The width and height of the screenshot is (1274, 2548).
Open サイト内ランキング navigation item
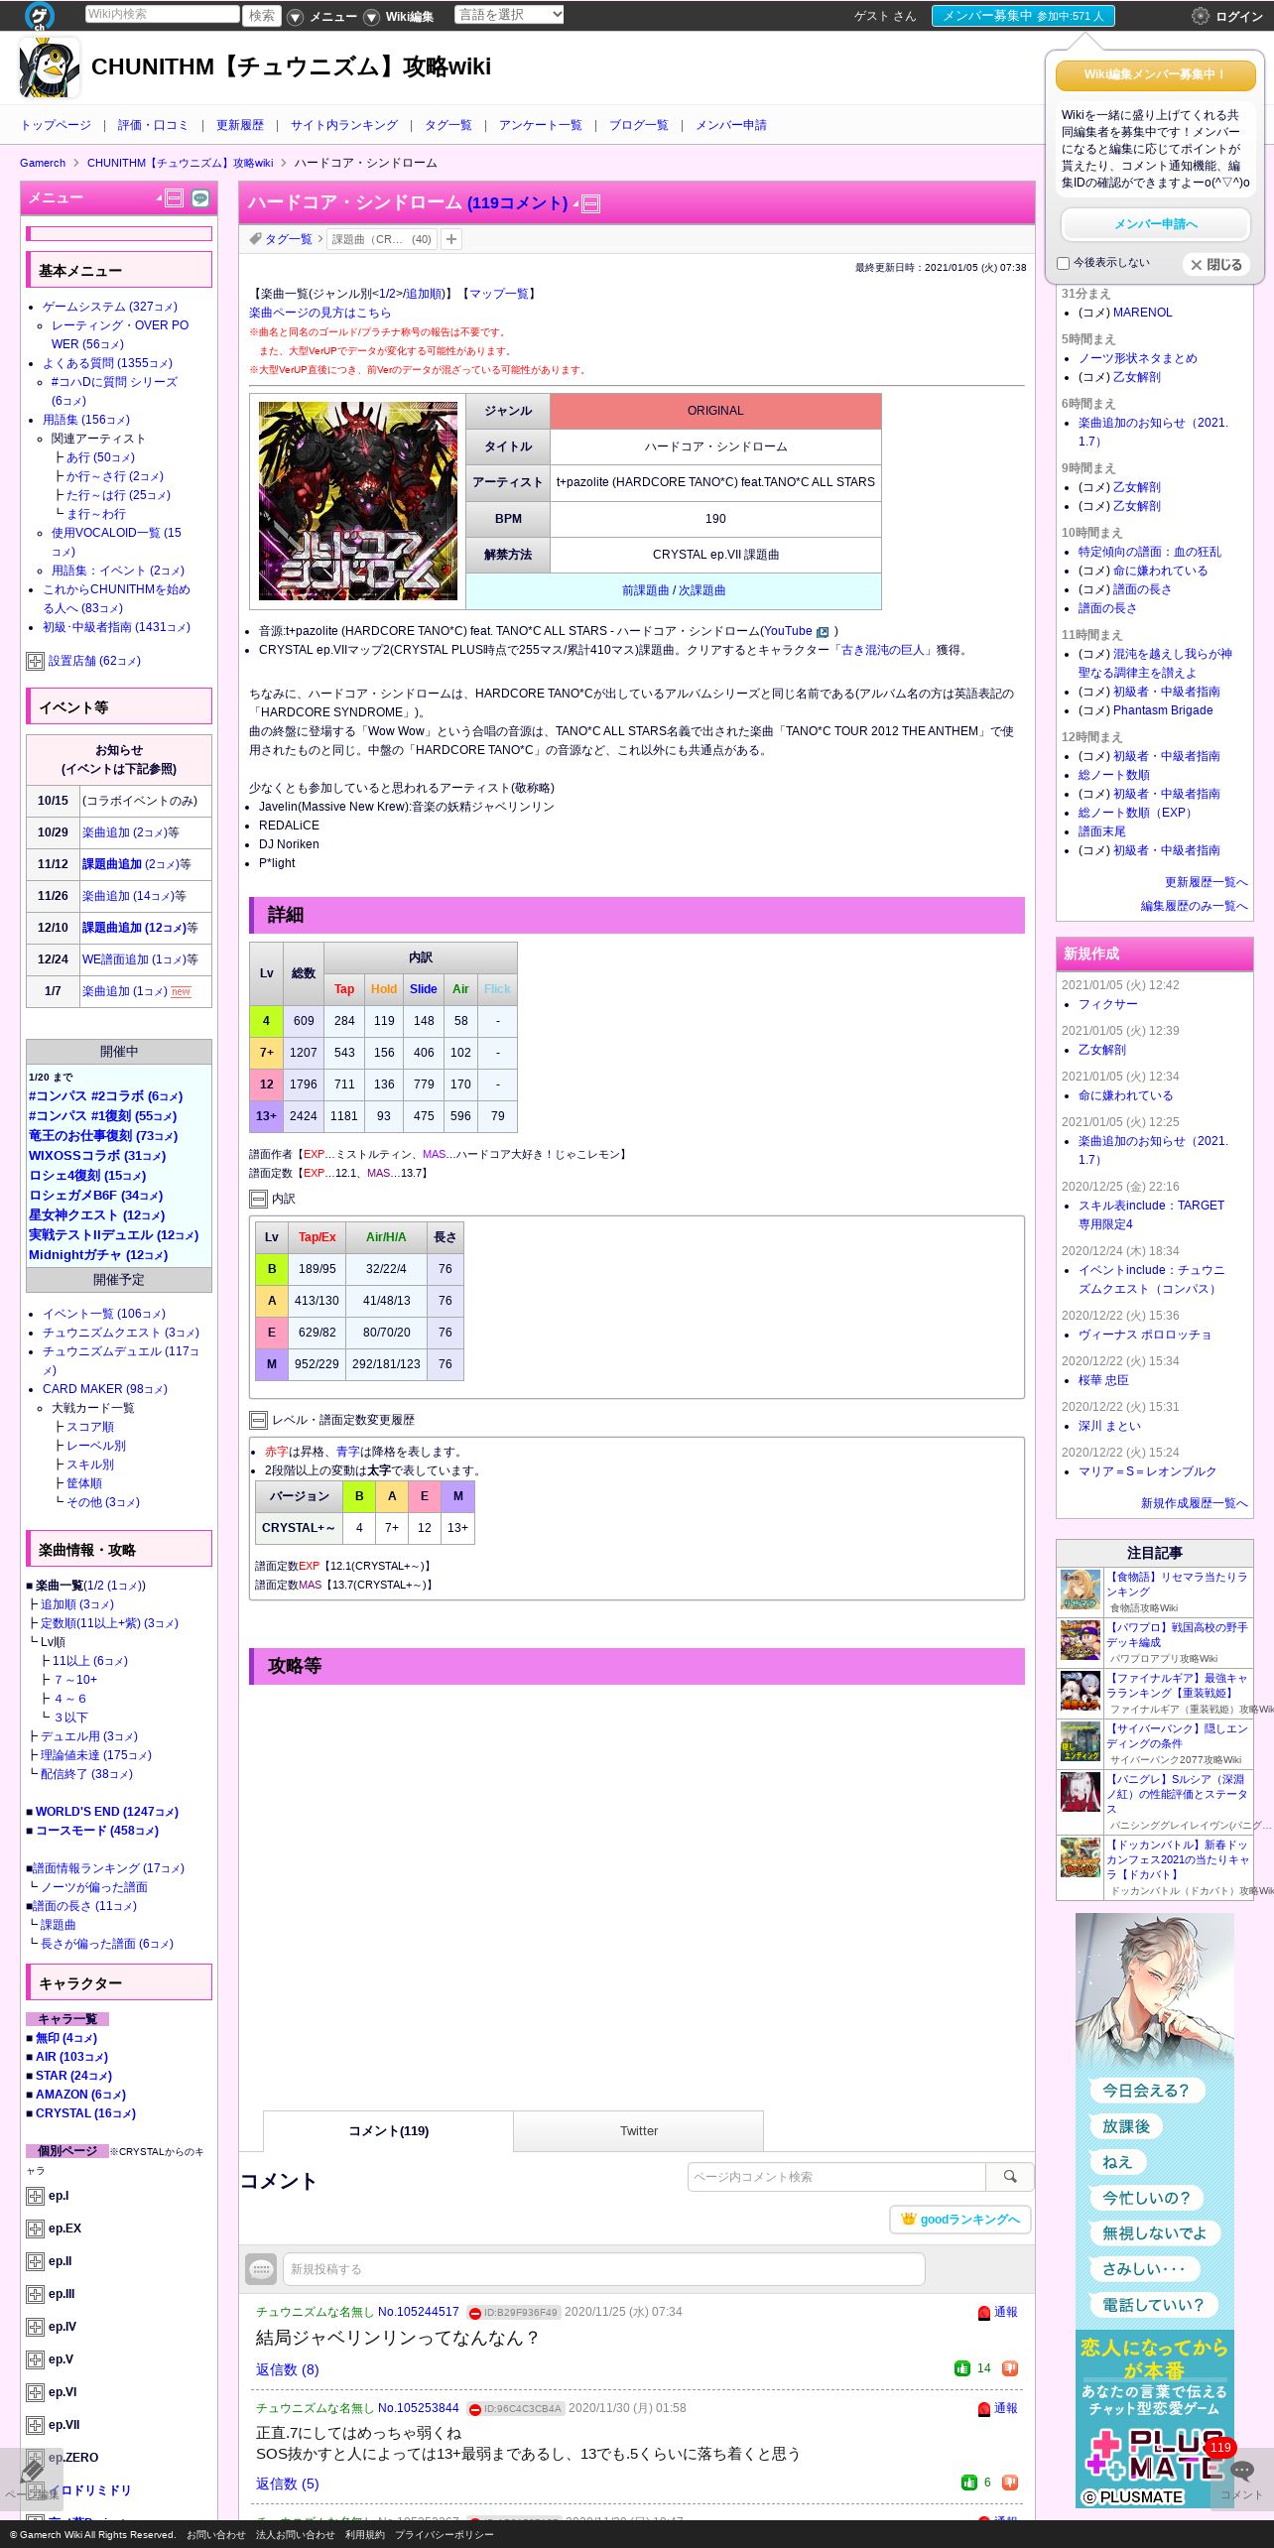pos(344,125)
